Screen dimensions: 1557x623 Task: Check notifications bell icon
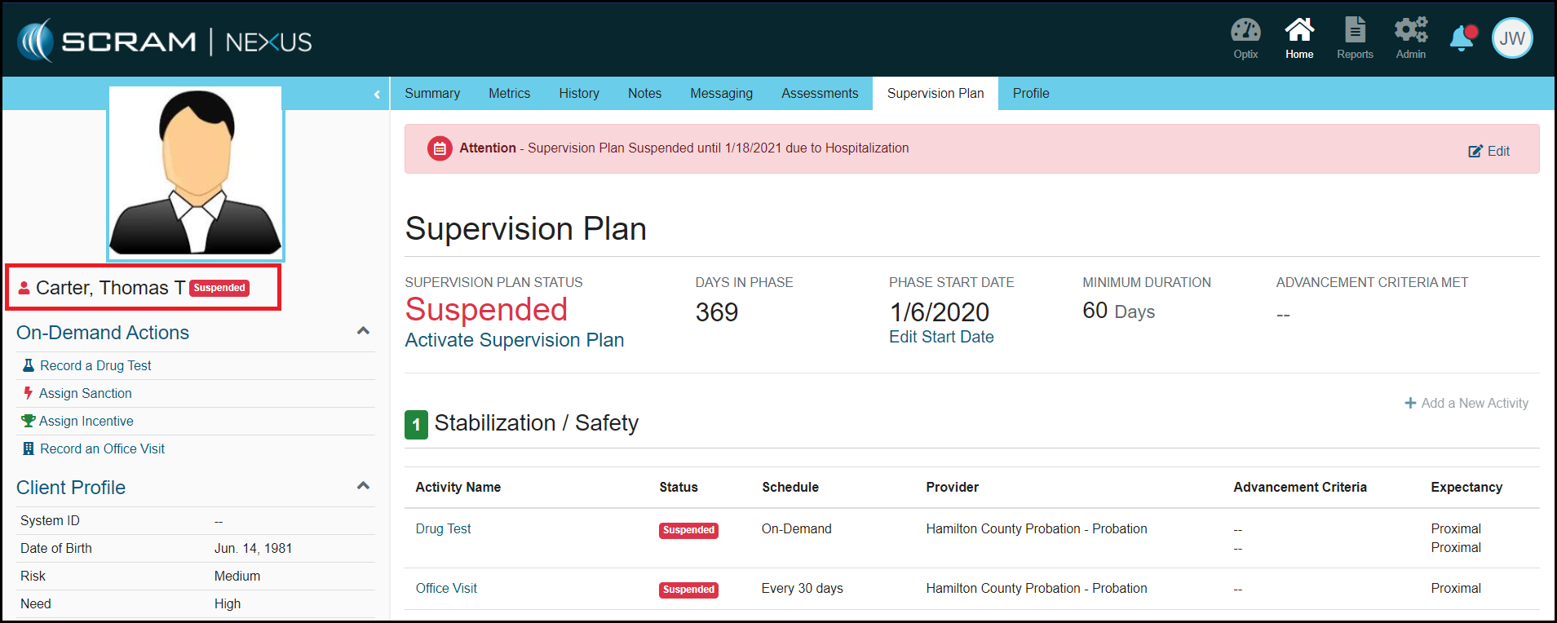point(1462,38)
